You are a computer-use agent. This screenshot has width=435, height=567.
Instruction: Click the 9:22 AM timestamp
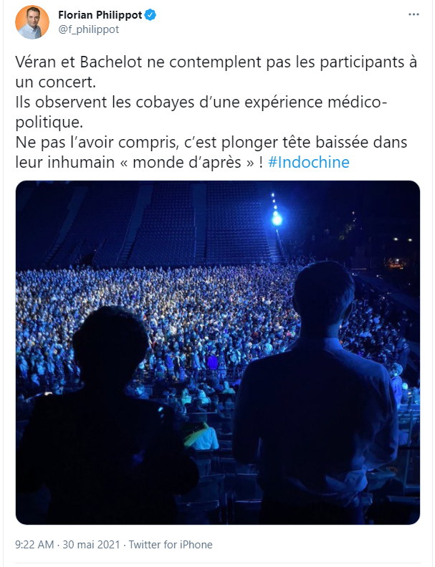34,545
